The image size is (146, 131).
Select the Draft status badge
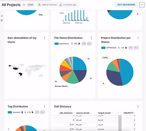tap(31, 5)
